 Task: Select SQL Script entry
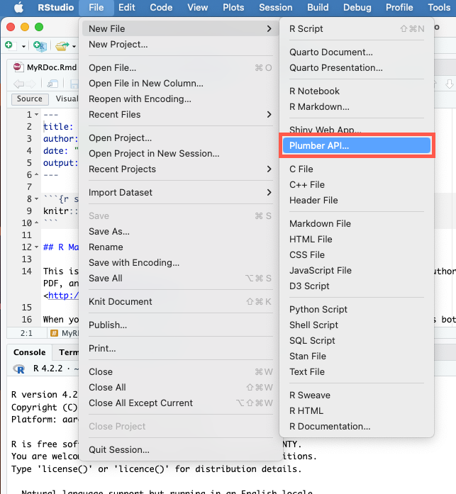[357, 341]
